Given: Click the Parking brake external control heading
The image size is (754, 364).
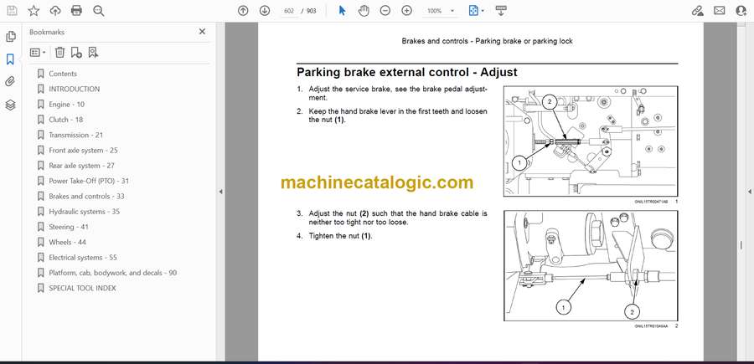Looking at the screenshot, I should pos(407,73).
